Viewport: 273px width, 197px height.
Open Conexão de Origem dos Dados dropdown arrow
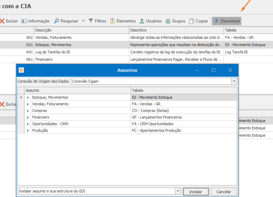[234, 81]
